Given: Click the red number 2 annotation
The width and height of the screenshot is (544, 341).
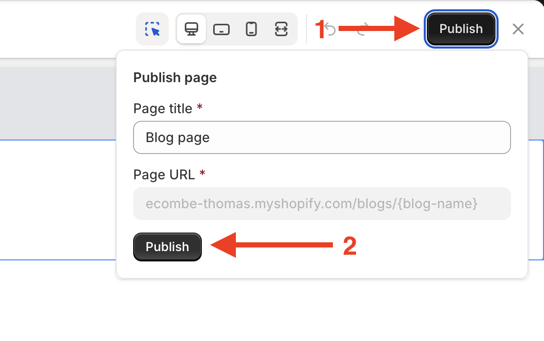Looking at the screenshot, I should (350, 246).
